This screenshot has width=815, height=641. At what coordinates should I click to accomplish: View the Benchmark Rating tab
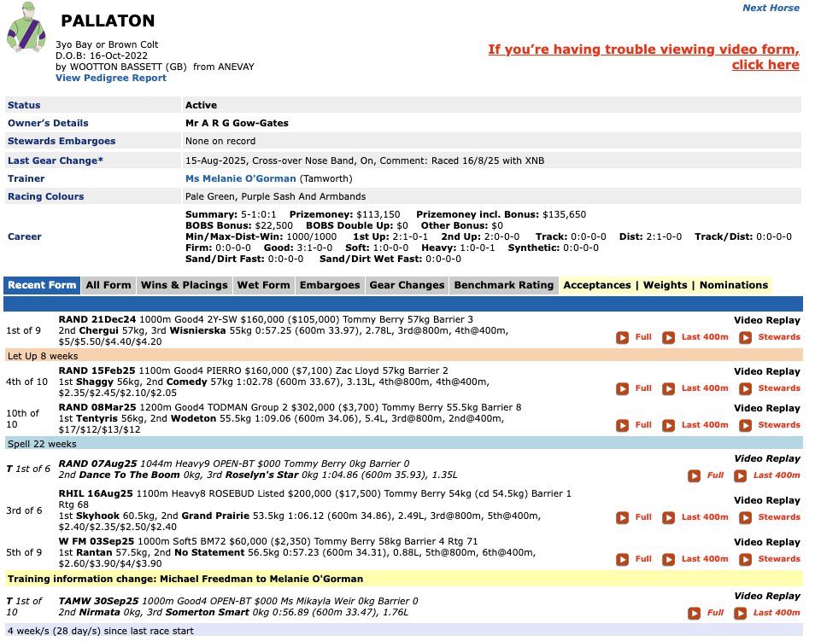(x=504, y=285)
